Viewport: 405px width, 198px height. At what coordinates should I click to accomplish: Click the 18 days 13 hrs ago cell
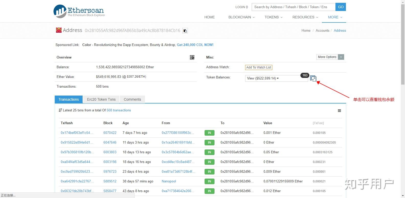(137, 152)
